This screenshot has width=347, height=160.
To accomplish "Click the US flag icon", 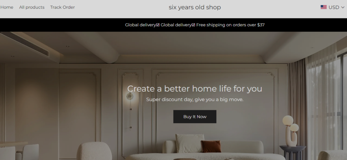I will pyautogui.click(x=324, y=7).
